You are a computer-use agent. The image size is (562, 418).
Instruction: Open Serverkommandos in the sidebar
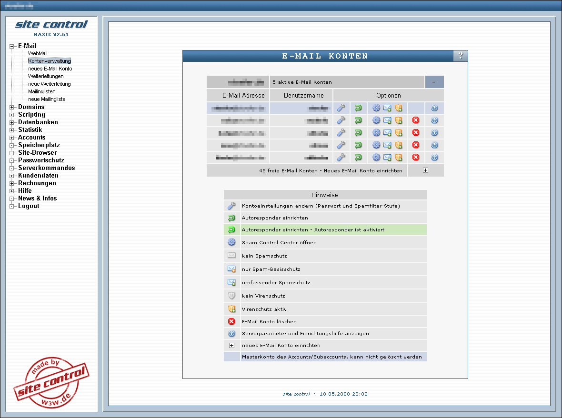coord(47,168)
